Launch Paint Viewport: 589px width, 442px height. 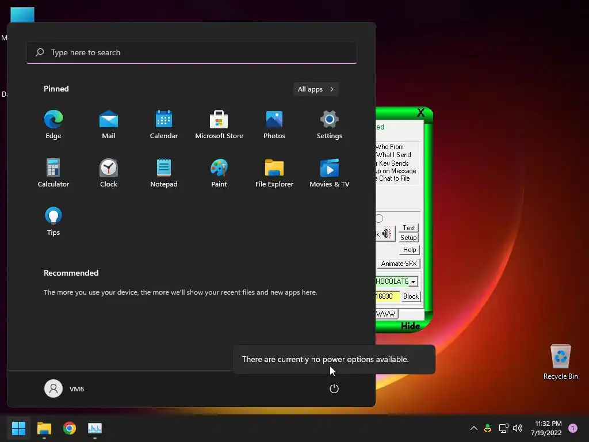coord(219,173)
